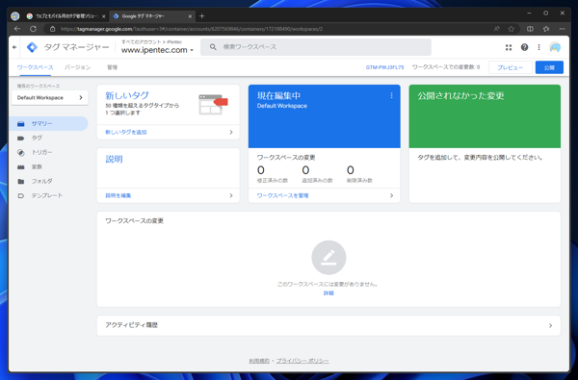The image size is (578, 380).
Task: Click the browser back arrow
Action: [17, 29]
